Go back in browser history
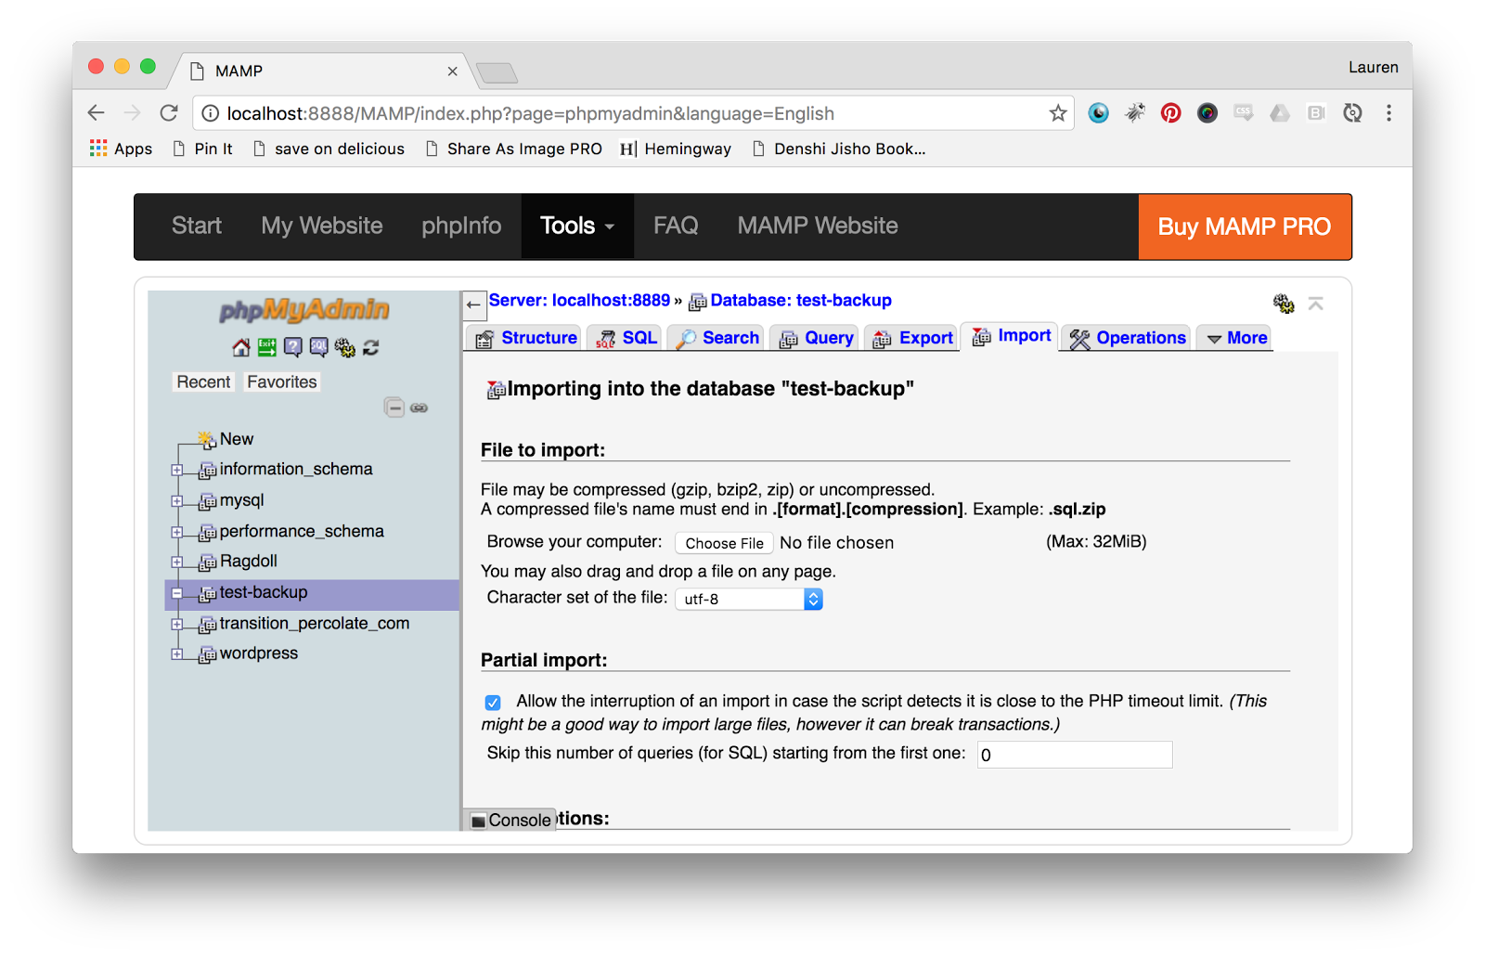Viewport: 1485px width, 957px height. coord(96,113)
